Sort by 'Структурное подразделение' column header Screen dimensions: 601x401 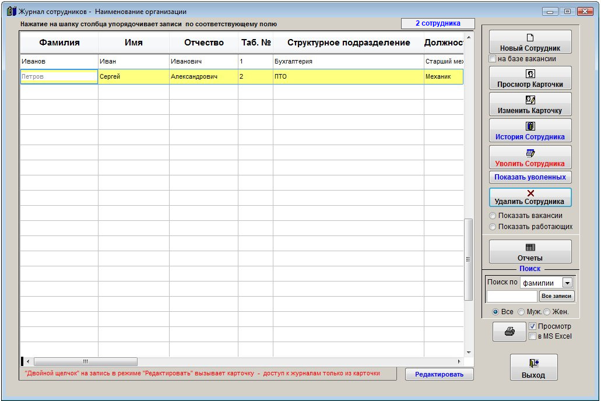point(349,43)
